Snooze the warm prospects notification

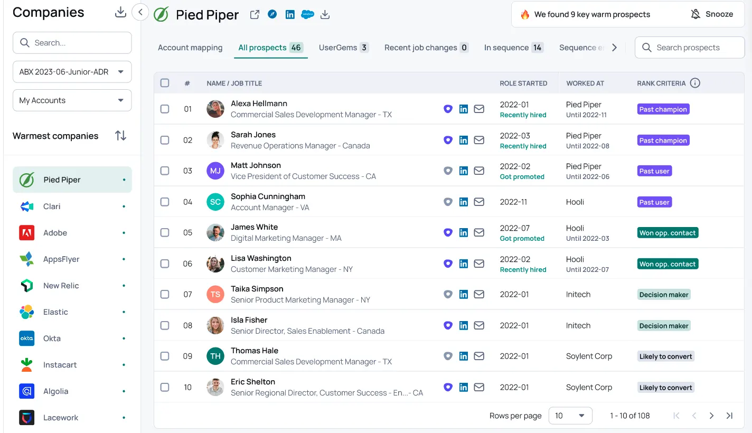point(712,14)
